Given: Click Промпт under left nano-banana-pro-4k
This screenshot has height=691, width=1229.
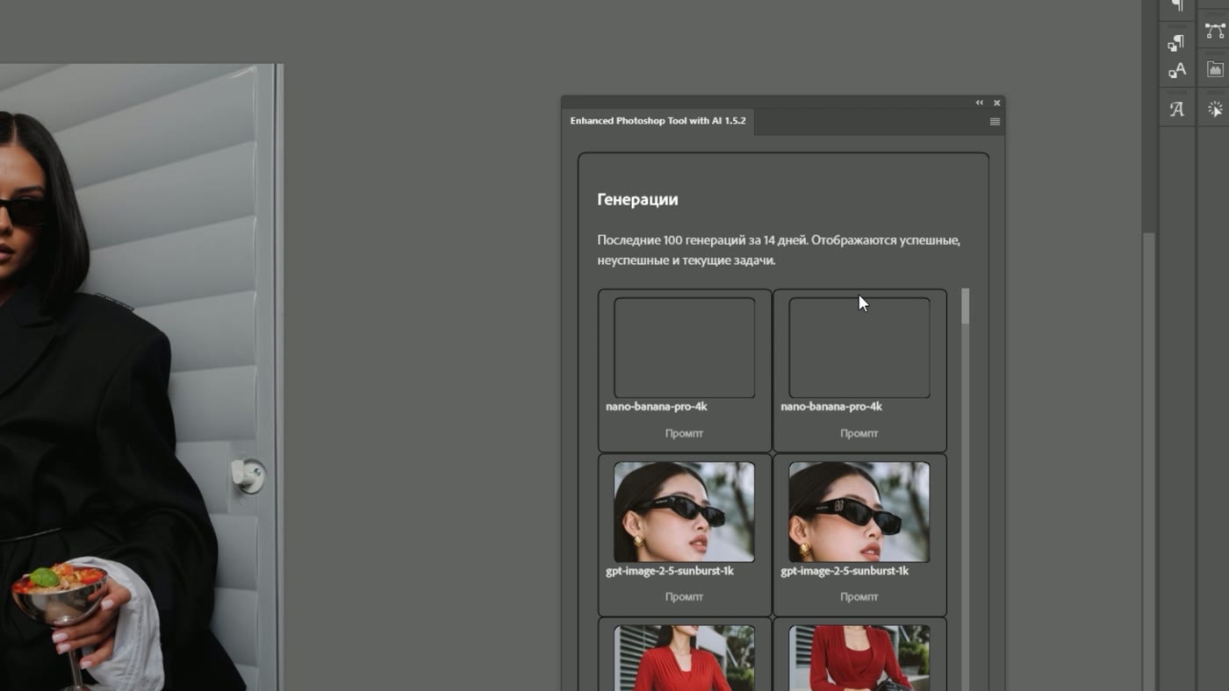Looking at the screenshot, I should point(684,433).
